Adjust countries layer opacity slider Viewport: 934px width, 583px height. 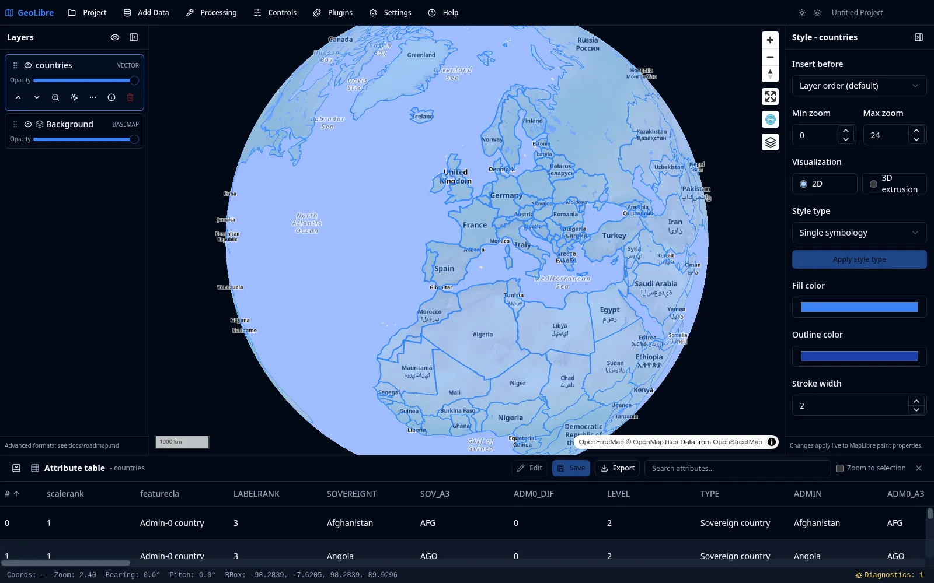[86, 80]
